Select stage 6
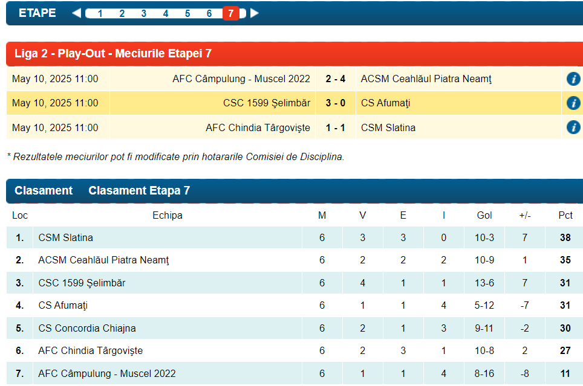This screenshot has height=386, width=583. point(209,13)
